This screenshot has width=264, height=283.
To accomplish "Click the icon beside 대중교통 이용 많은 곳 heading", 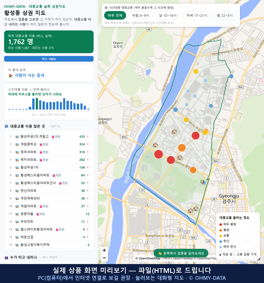I will click(x=6, y=126).
